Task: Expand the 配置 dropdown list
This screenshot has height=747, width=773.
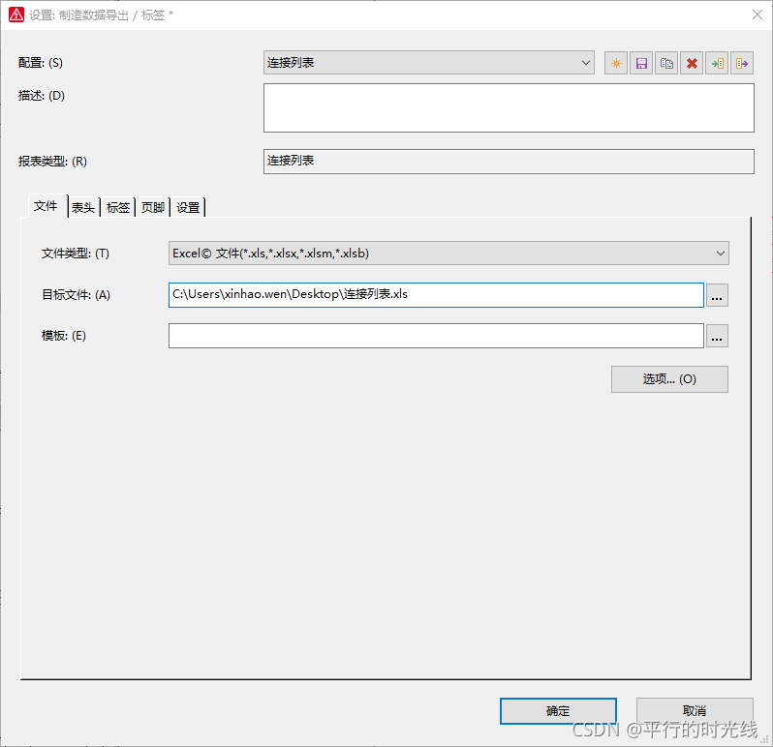Action: point(586,63)
